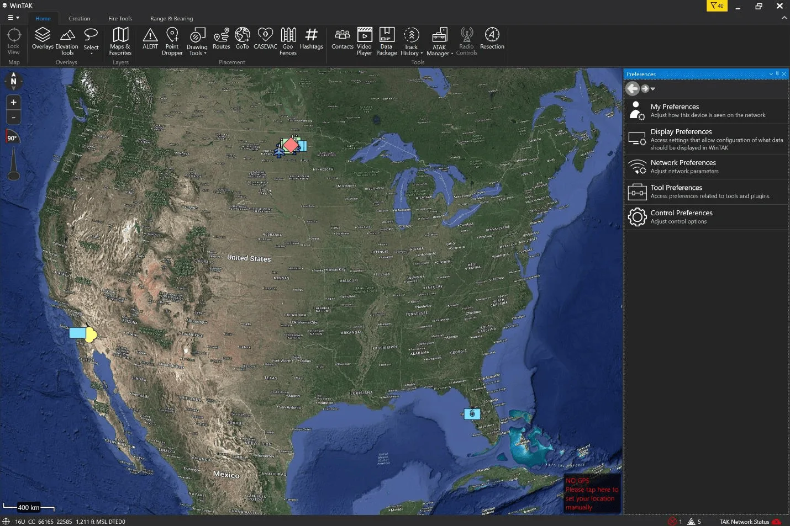Open the filter indicator showing 40
790x526 pixels.
pyautogui.click(x=717, y=6)
